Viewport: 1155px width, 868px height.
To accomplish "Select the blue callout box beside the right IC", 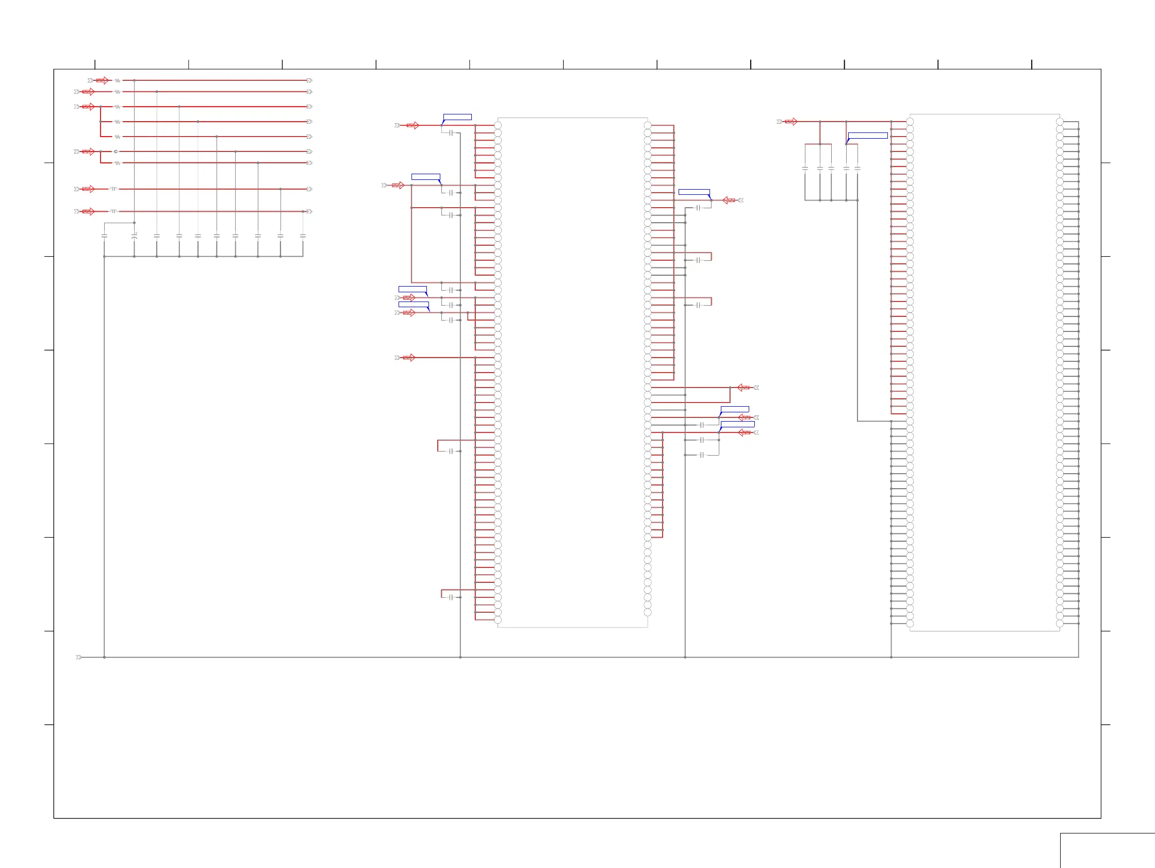I will 868,136.
